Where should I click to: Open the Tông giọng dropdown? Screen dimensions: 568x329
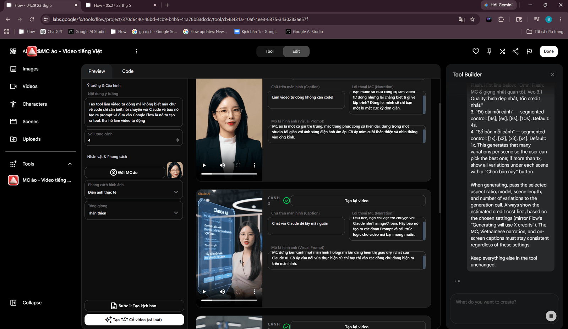[x=133, y=210]
